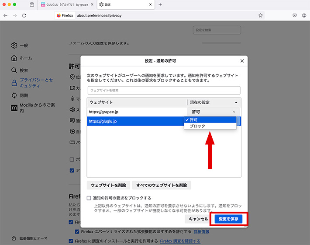Screen dimensions: 310x245
Task: Click the キャンセル button
Action: pyautogui.click(x=199, y=219)
